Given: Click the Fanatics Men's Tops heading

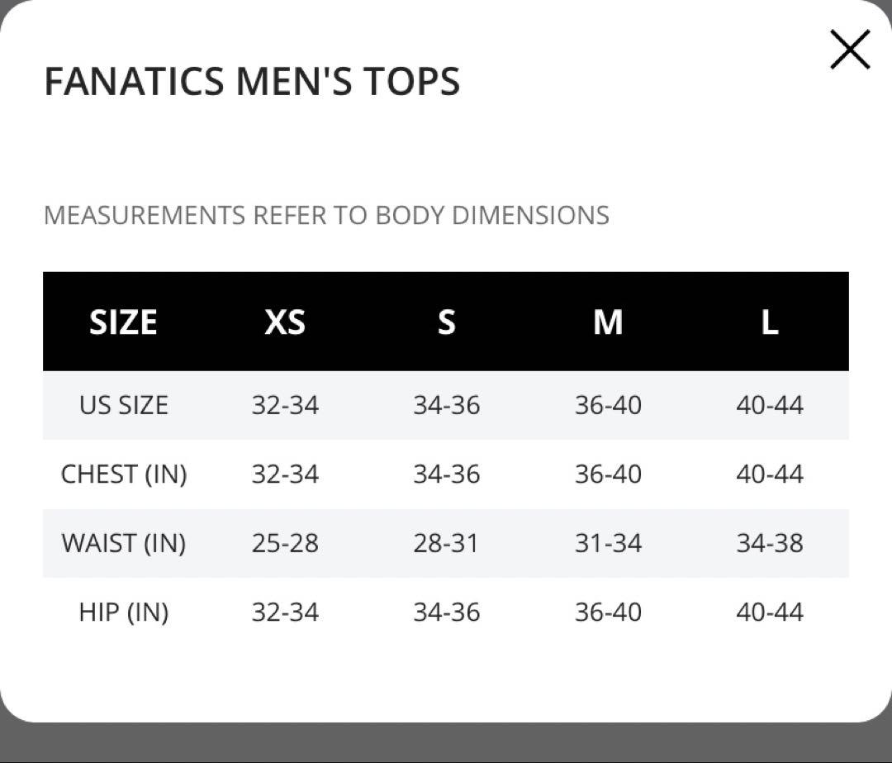Looking at the screenshot, I should click(252, 81).
